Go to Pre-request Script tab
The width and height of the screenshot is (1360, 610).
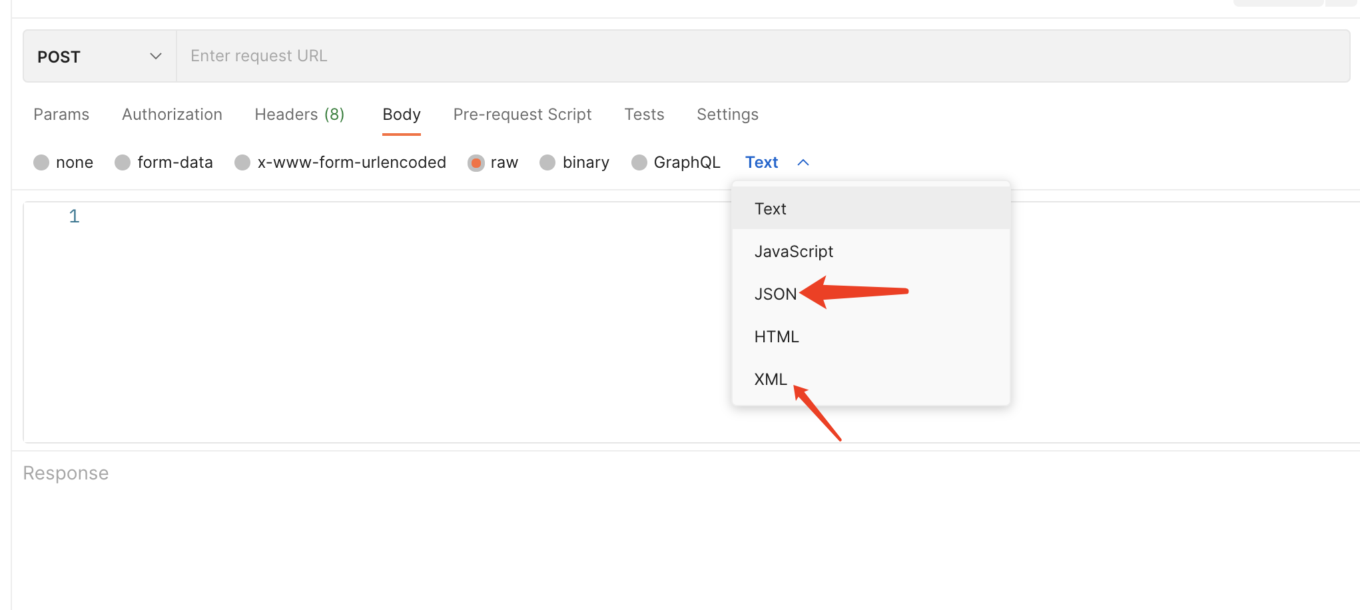[522, 115]
